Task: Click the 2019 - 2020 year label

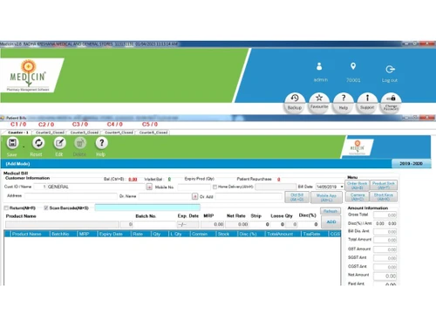Action: click(x=411, y=164)
